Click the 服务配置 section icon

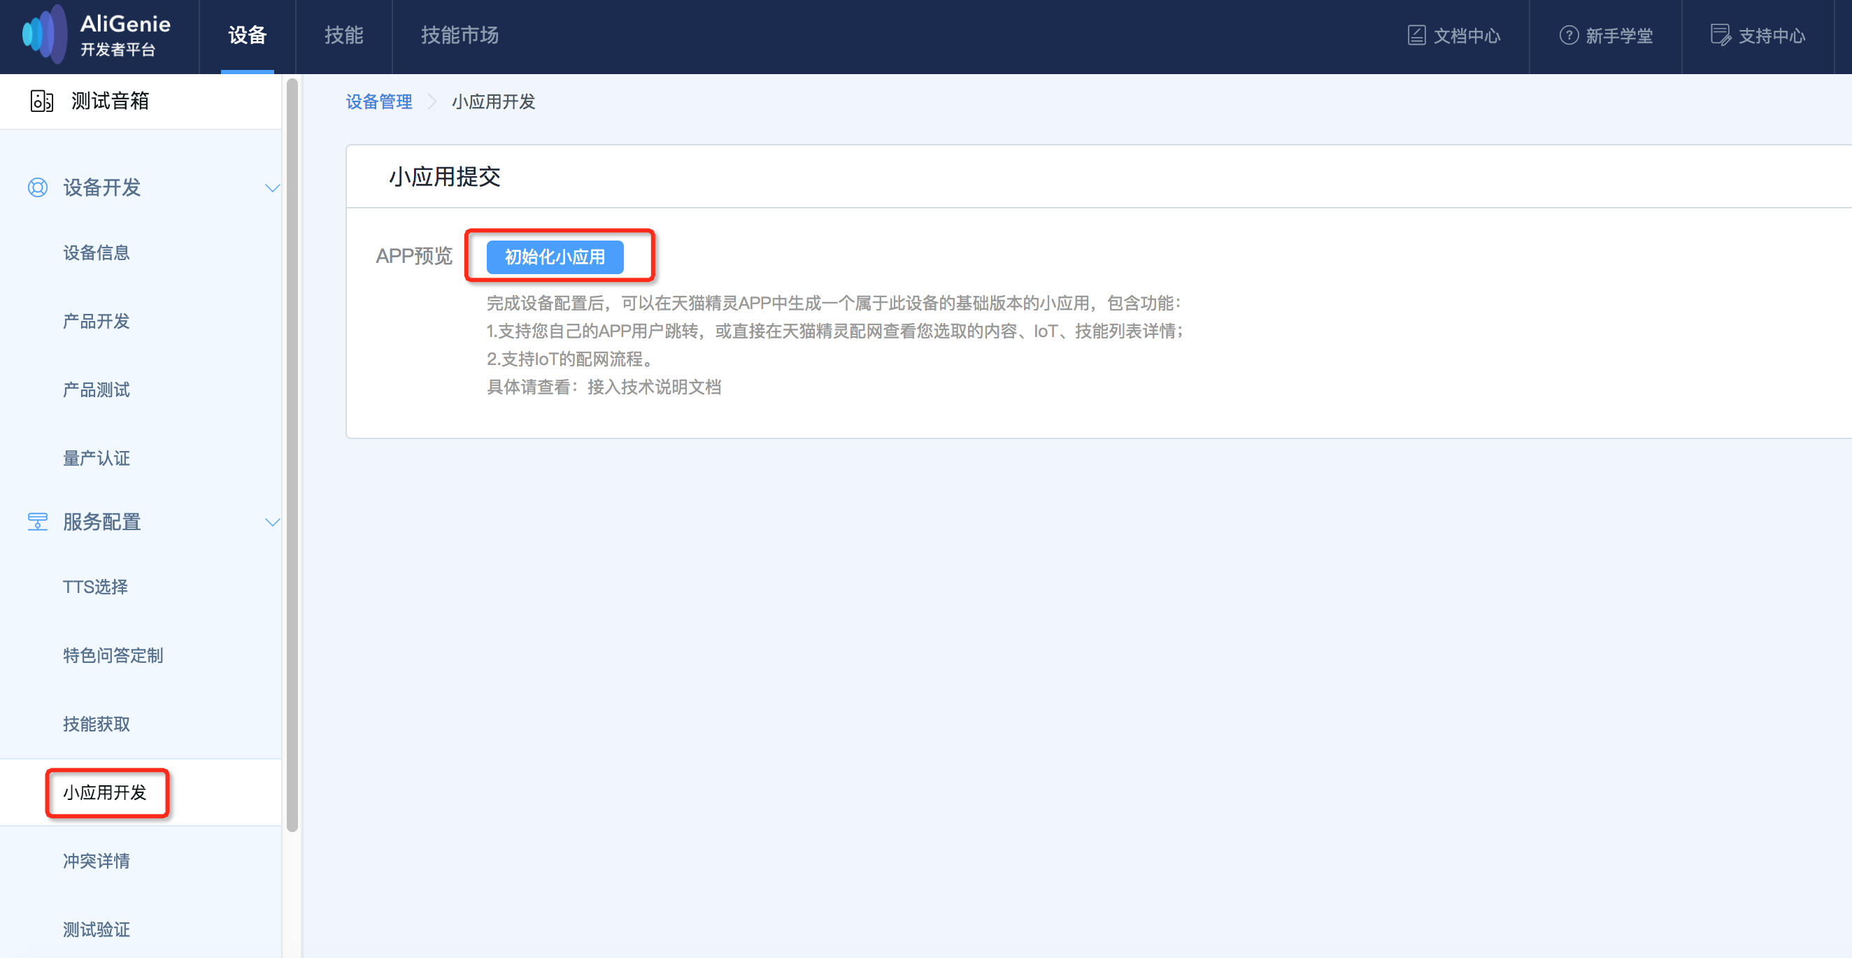(x=37, y=522)
